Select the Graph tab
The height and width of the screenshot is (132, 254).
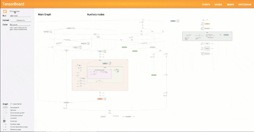[230, 5]
